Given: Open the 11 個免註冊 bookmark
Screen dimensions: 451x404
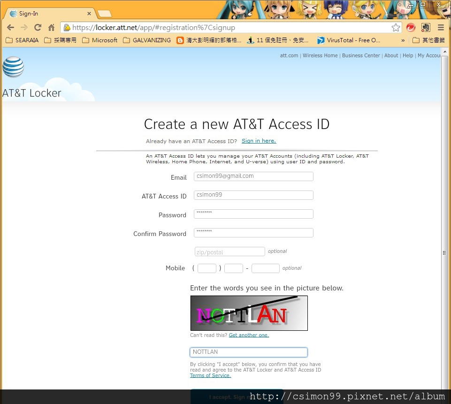Looking at the screenshot, I should tap(278, 40).
